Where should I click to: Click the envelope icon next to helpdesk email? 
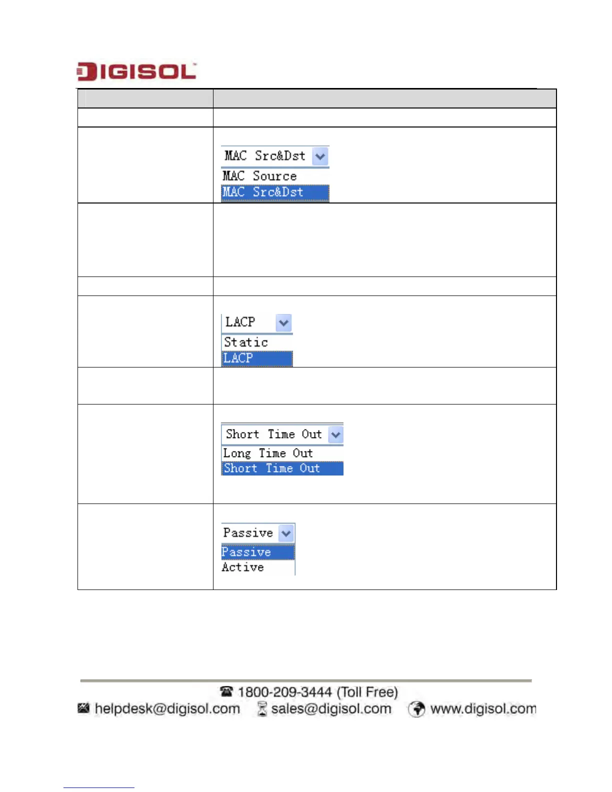tap(83, 708)
